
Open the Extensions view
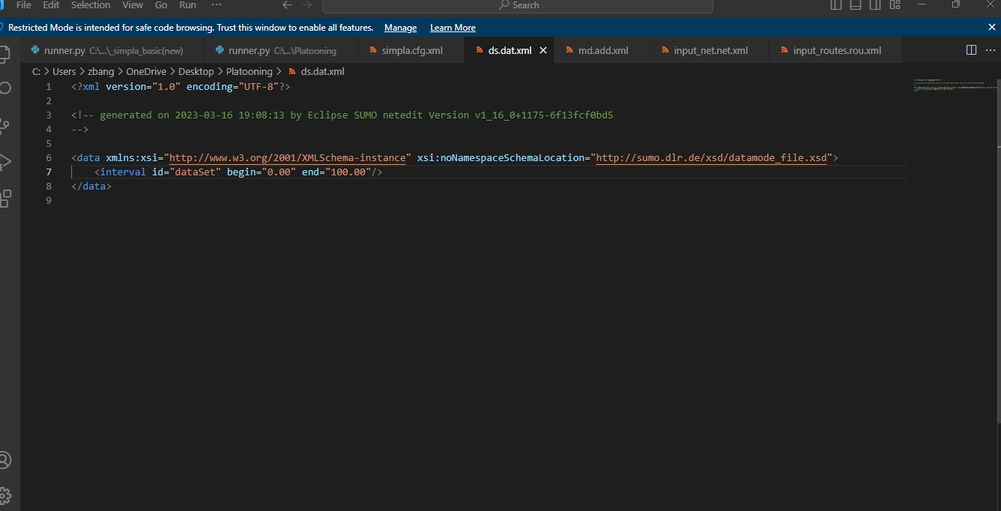pyautogui.click(x=4, y=198)
